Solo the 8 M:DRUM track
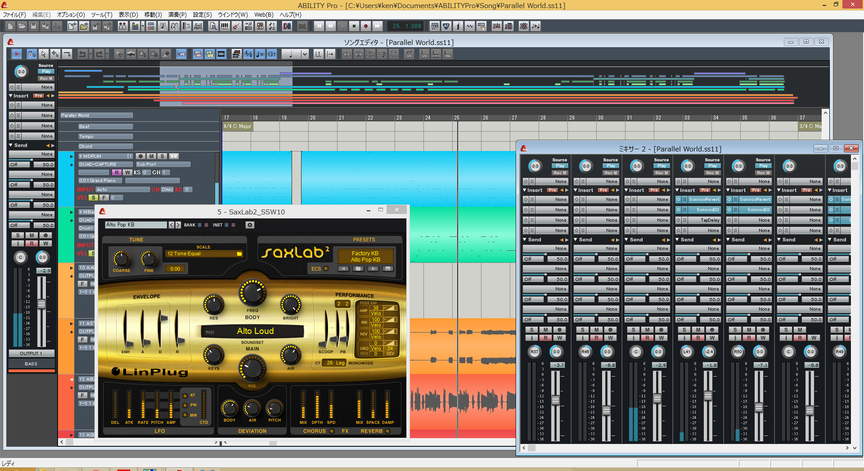This screenshot has height=471, width=864. [162, 156]
